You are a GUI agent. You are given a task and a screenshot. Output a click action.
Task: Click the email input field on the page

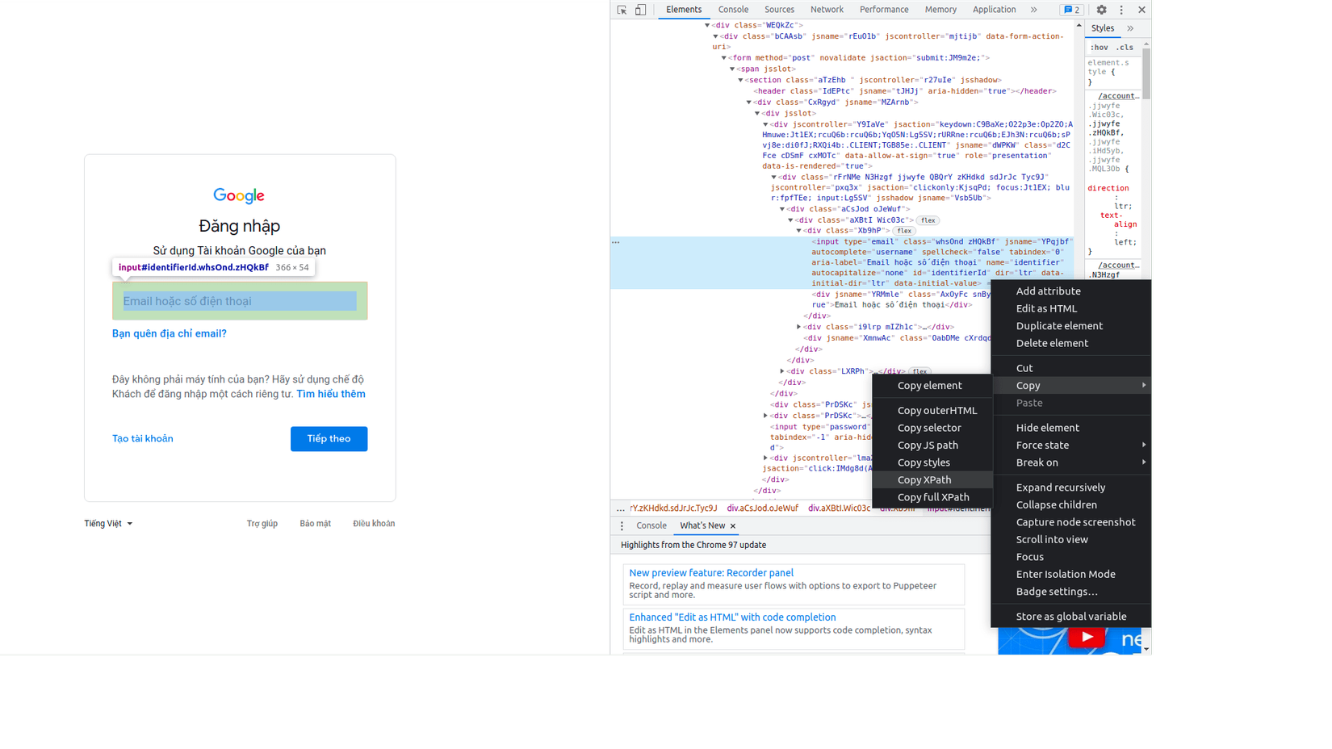[x=239, y=300]
